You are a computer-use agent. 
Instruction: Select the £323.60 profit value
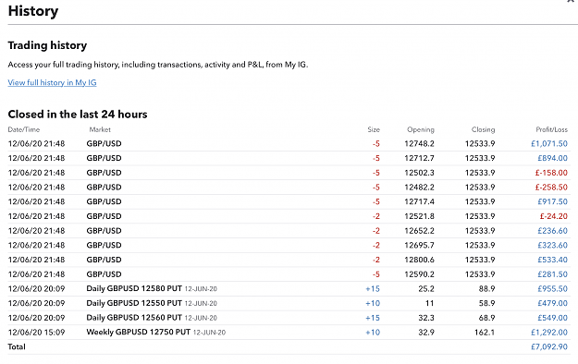tap(552, 246)
